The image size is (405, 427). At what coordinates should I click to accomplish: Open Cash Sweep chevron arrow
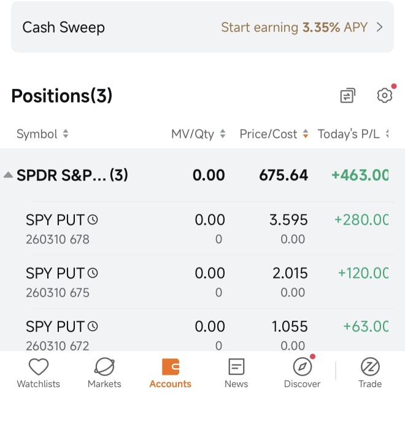point(380,27)
